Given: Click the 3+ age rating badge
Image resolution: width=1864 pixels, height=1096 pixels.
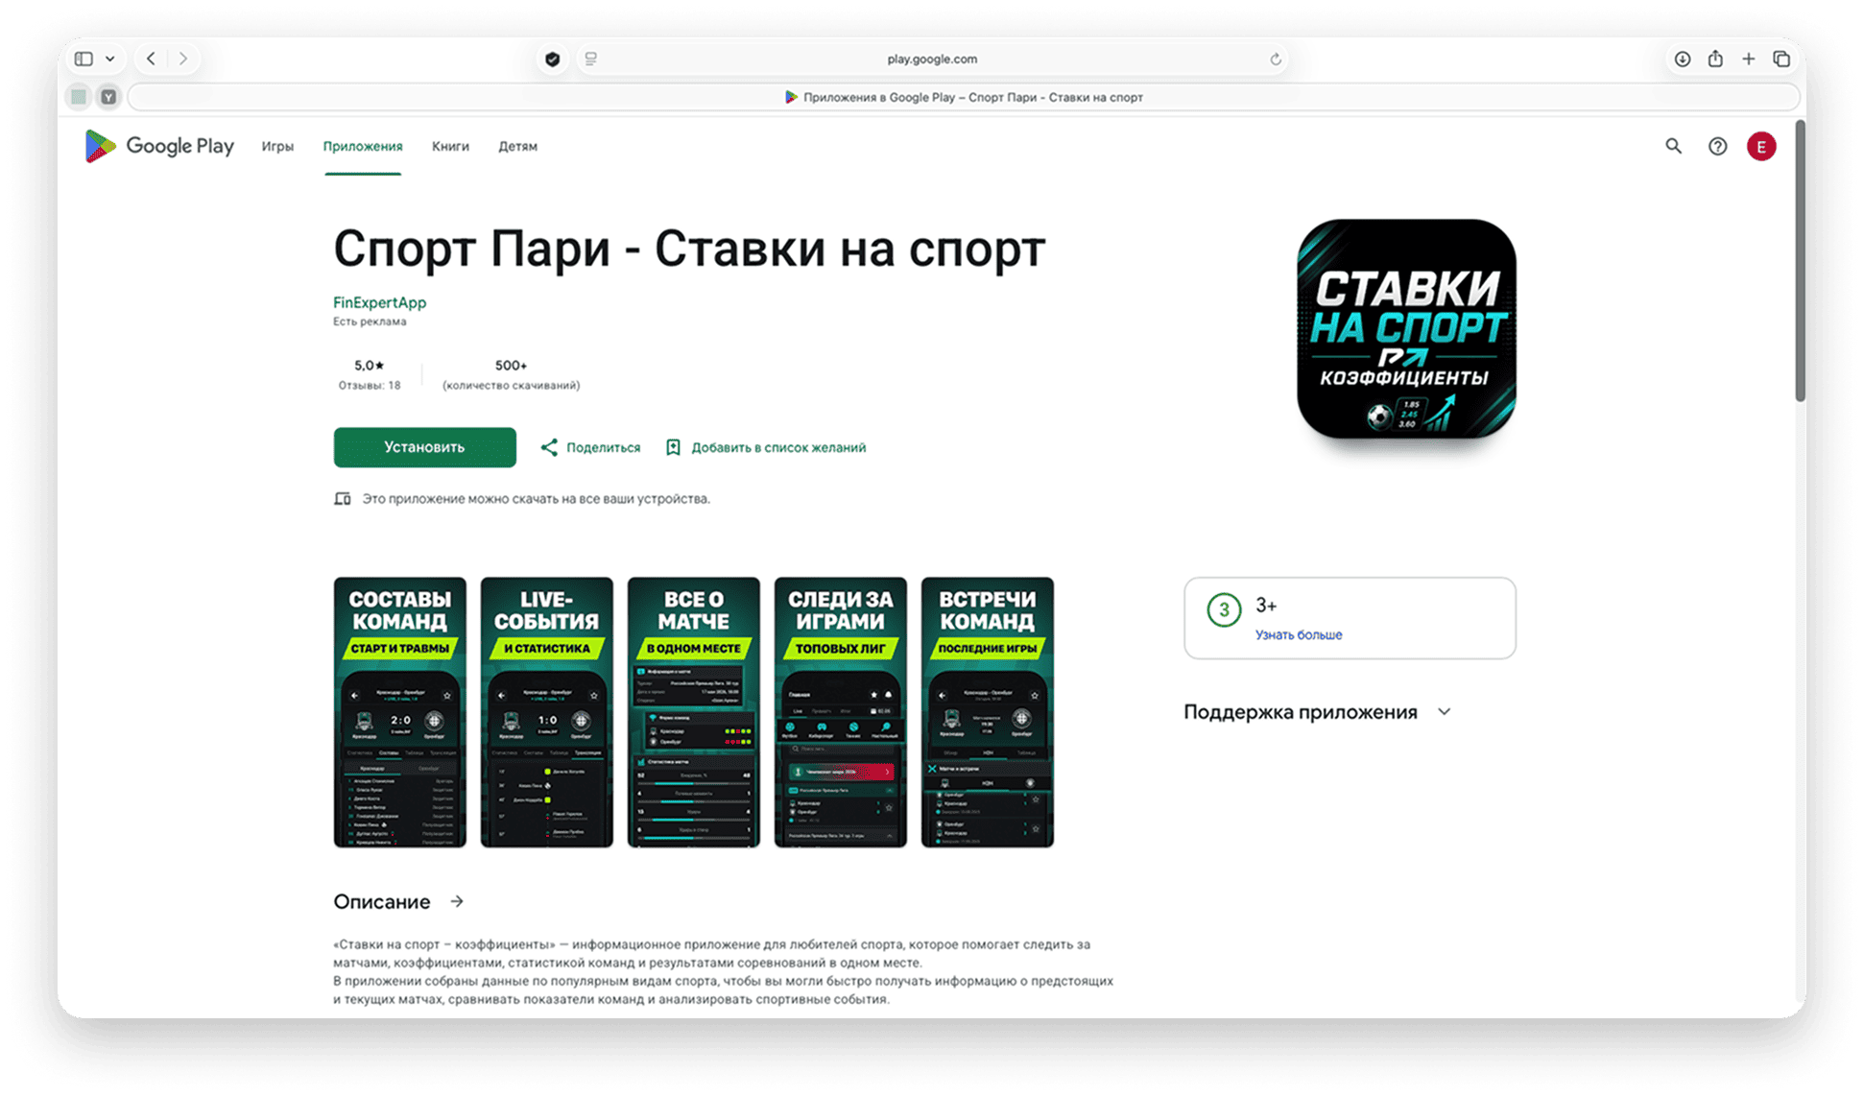Looking at the screenshot, I should pyautogui.click(x=1224, y=609).
